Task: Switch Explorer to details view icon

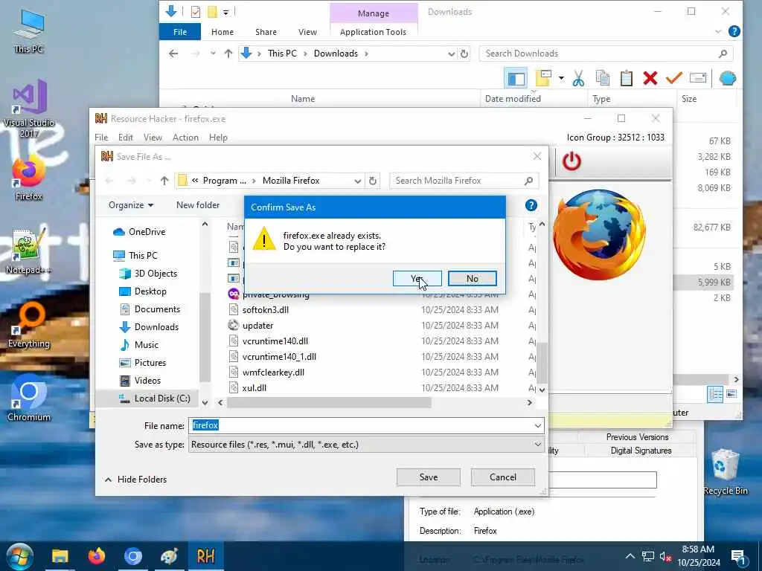Action: tap(715, 394)
